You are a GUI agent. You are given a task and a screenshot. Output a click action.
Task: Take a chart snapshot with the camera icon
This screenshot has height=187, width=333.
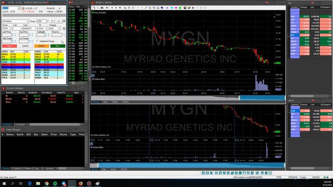(102, 8)
